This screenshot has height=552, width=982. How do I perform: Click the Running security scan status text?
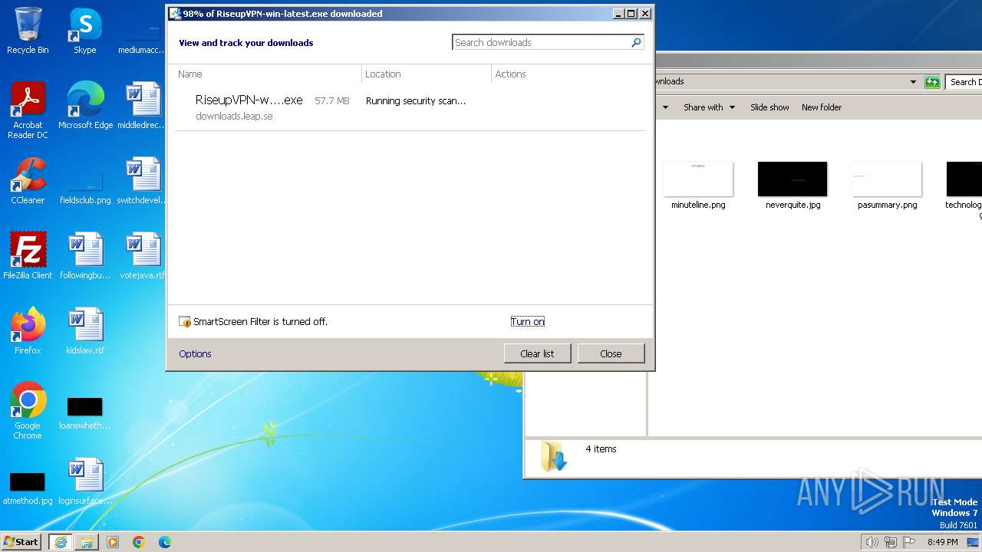pos(415,100)
